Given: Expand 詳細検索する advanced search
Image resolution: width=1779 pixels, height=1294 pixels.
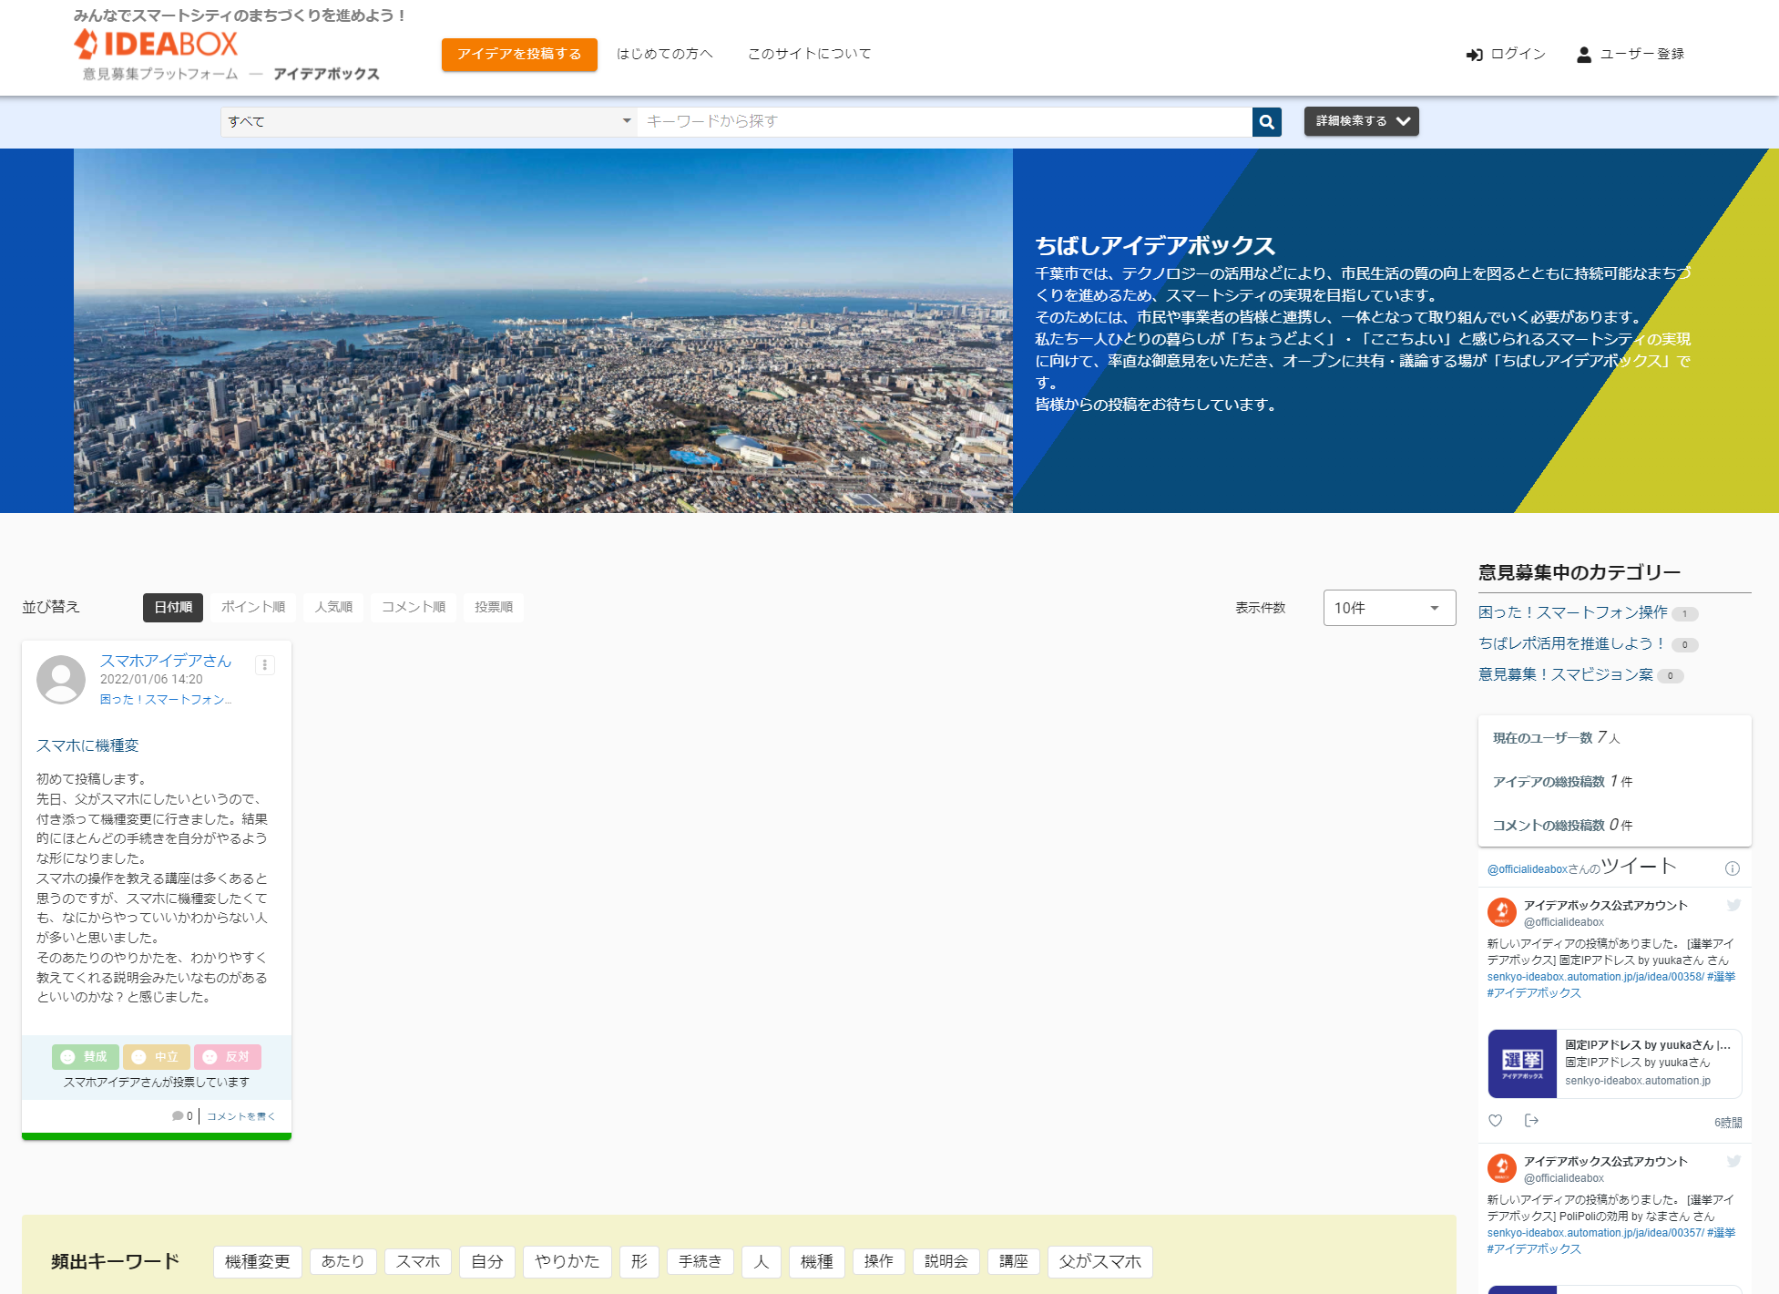Looking at the screenshot, I should pyautogui.click(x=1361, y=121).
